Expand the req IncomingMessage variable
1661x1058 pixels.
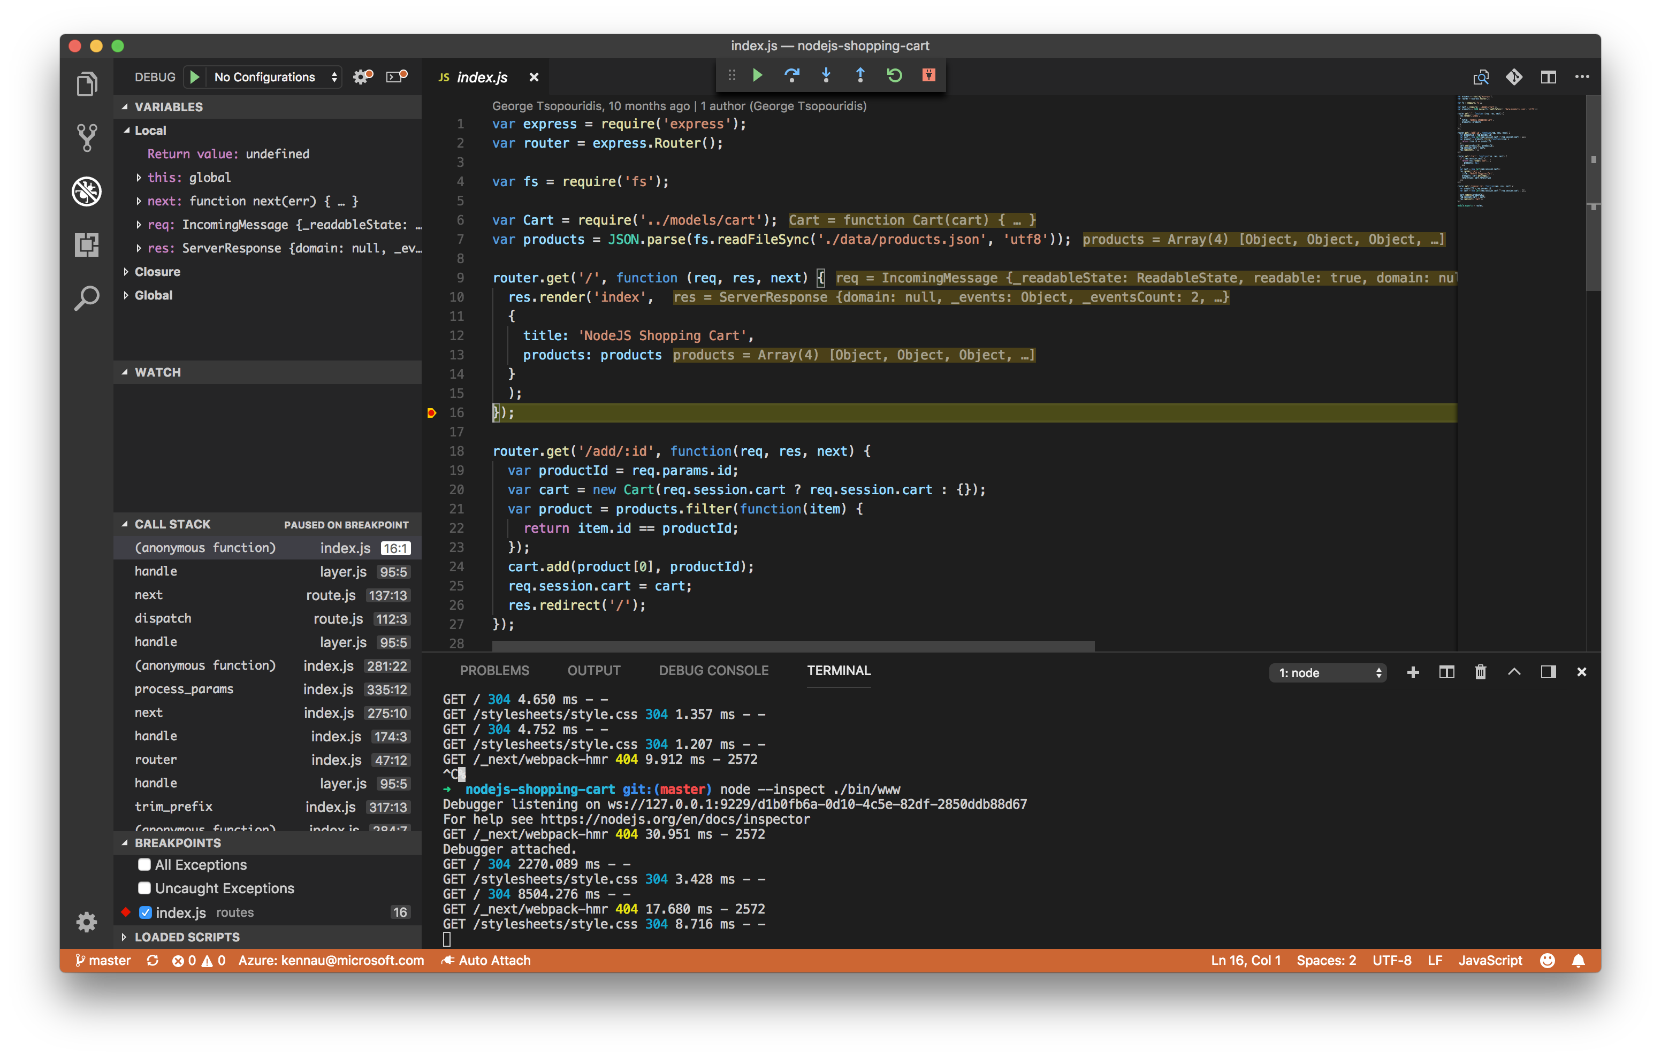[139, 224]
